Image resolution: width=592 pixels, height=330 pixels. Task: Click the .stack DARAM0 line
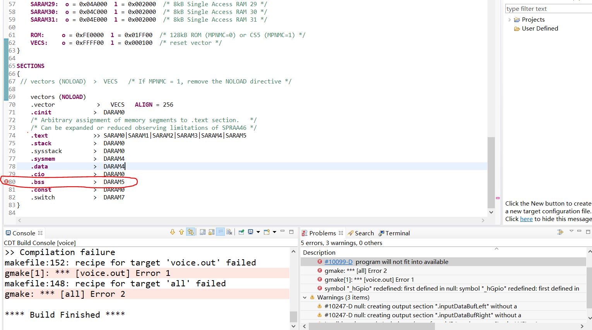coord(77,143)
